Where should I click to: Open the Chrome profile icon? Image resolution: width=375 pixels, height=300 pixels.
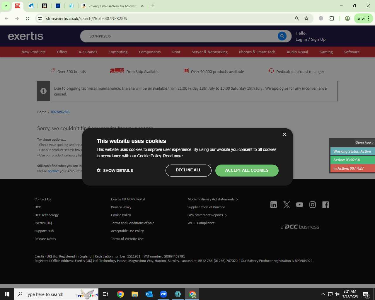pos(347,18)
